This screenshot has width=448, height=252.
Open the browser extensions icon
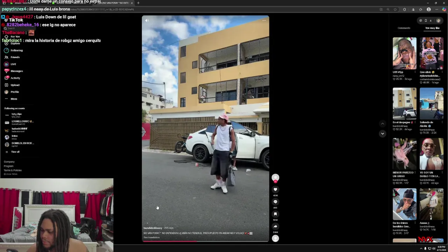point(405,9)
